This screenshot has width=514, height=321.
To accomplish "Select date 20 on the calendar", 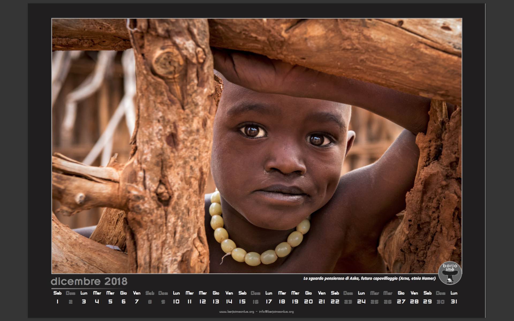I will coord(308,302).
